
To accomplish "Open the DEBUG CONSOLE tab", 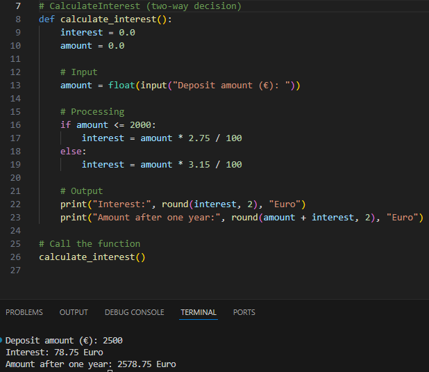I will point(134,312).
